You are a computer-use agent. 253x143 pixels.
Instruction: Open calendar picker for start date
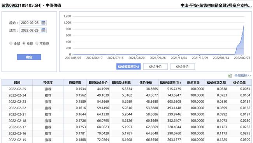click(44, 22)
